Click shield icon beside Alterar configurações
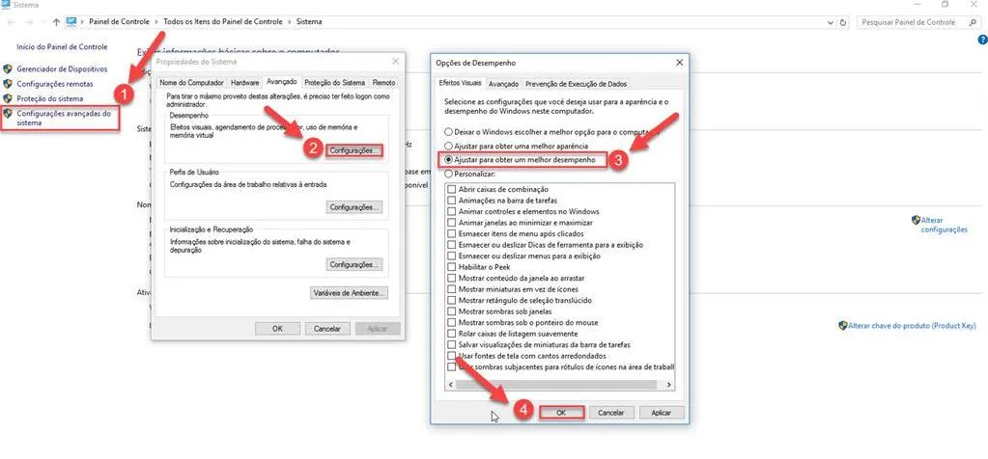 (x=916, y=220)
